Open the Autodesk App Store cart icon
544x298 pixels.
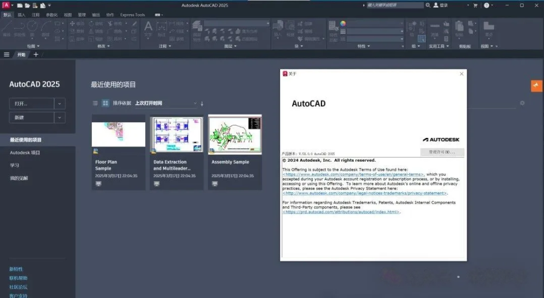click(x=475, y=5)
